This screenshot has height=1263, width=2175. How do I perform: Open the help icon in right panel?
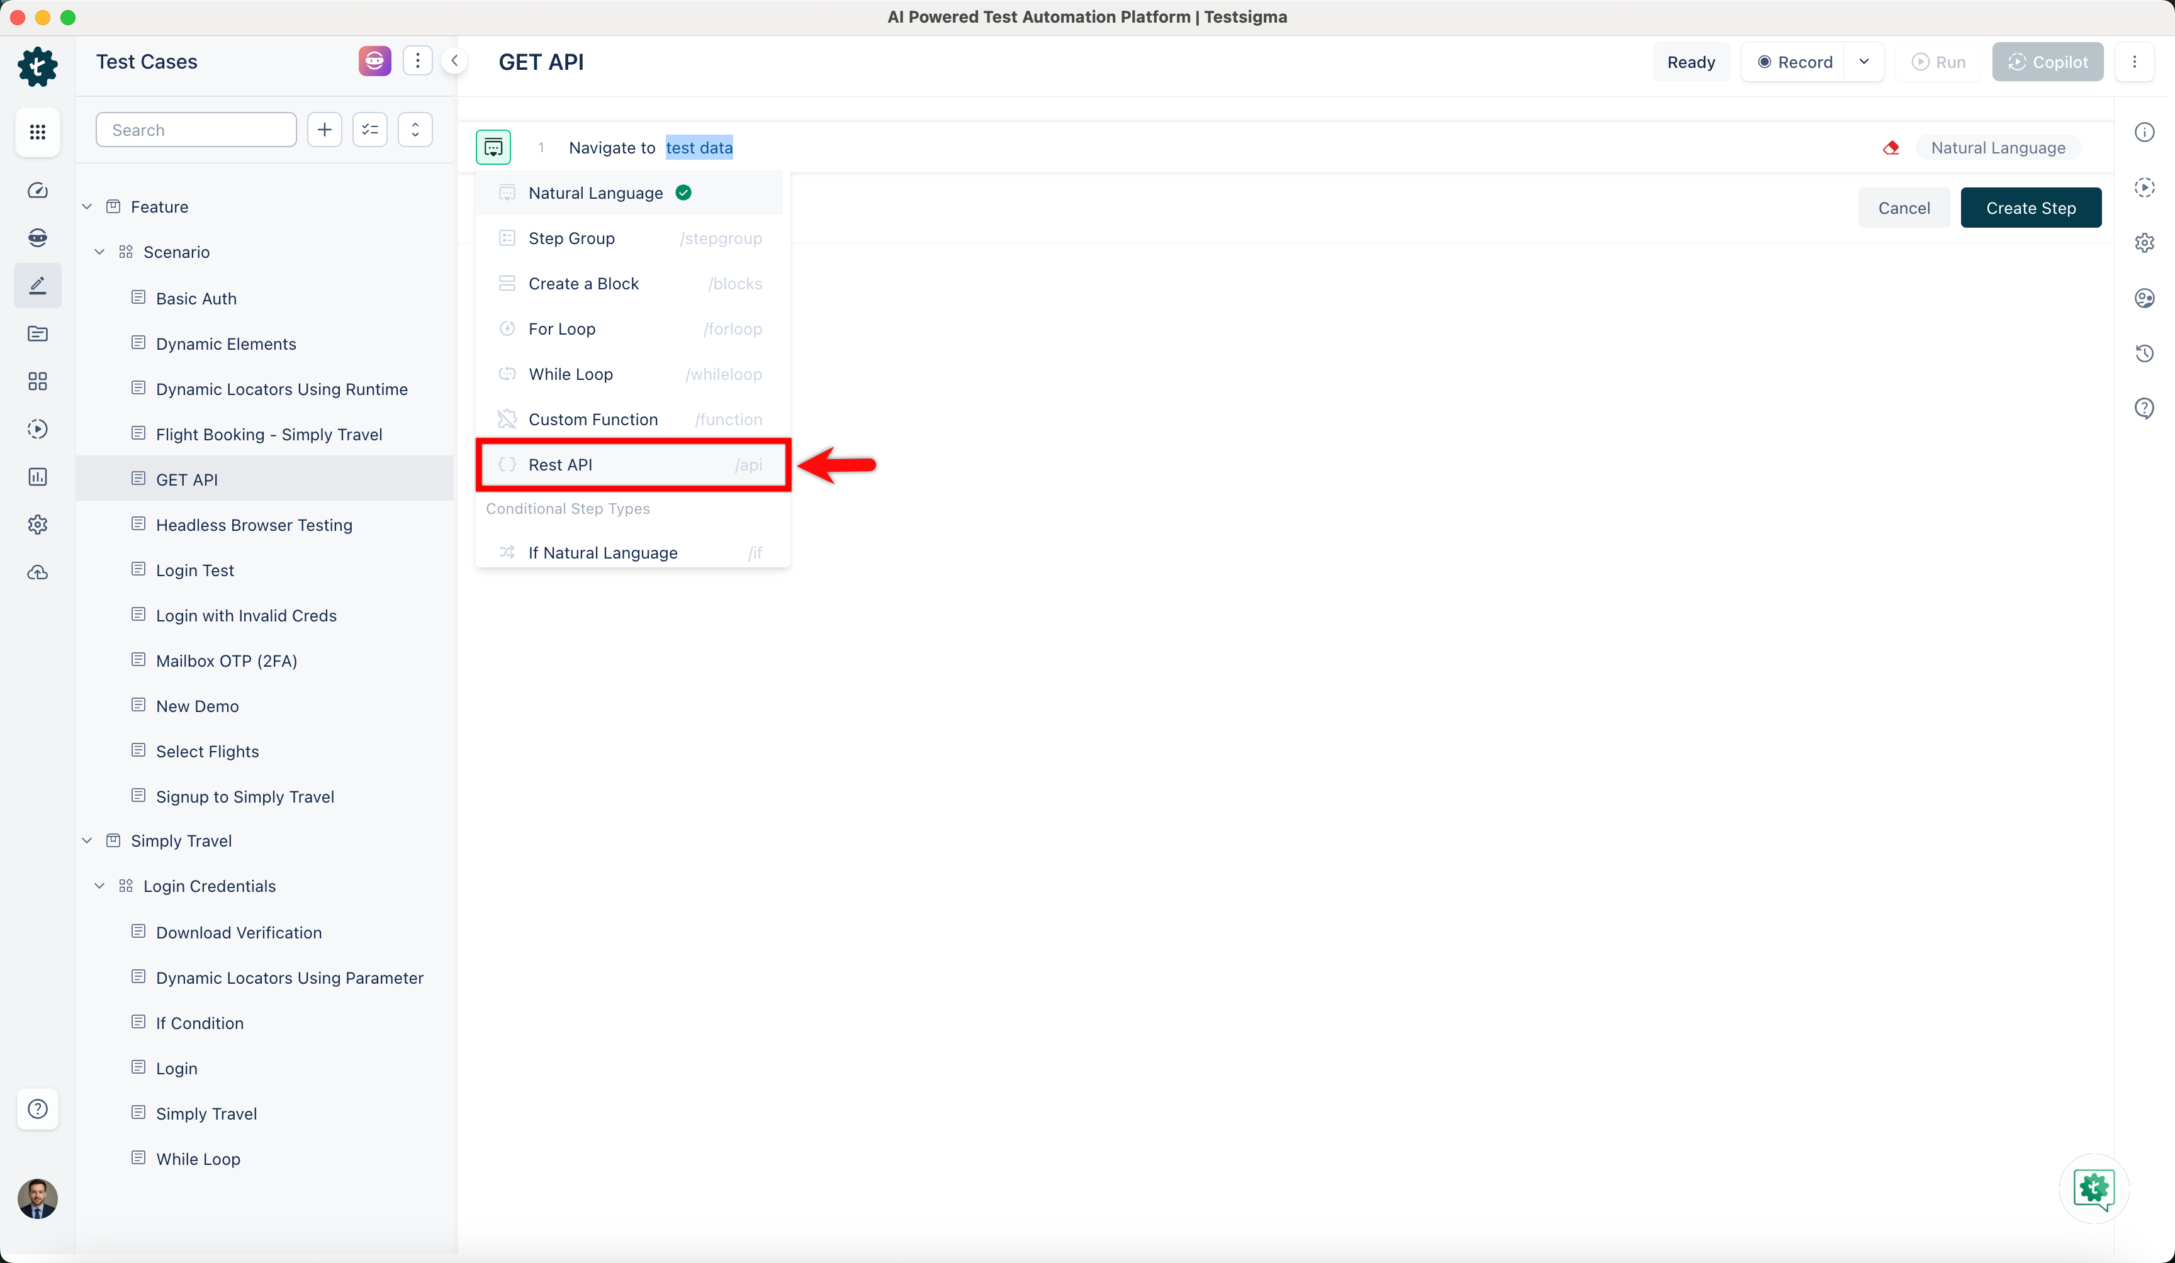pyautogui.click(x=2144, y=408)
